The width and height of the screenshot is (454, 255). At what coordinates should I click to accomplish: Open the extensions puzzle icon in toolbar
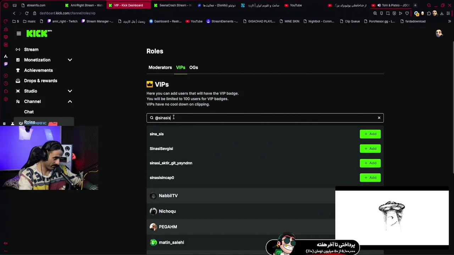coord(429,13)
